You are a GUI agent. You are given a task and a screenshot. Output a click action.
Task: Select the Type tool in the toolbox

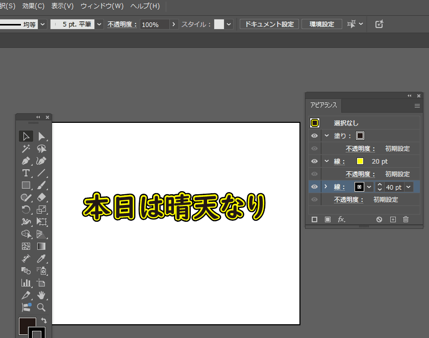[x=26, y=173]
